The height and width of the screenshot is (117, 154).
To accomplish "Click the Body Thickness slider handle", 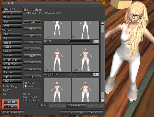I will [74, 74].
